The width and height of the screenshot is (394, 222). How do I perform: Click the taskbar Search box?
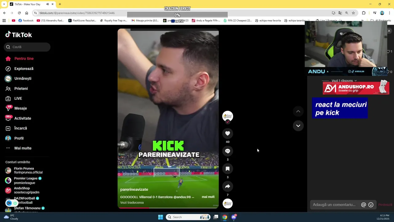[x=188, y=217]
